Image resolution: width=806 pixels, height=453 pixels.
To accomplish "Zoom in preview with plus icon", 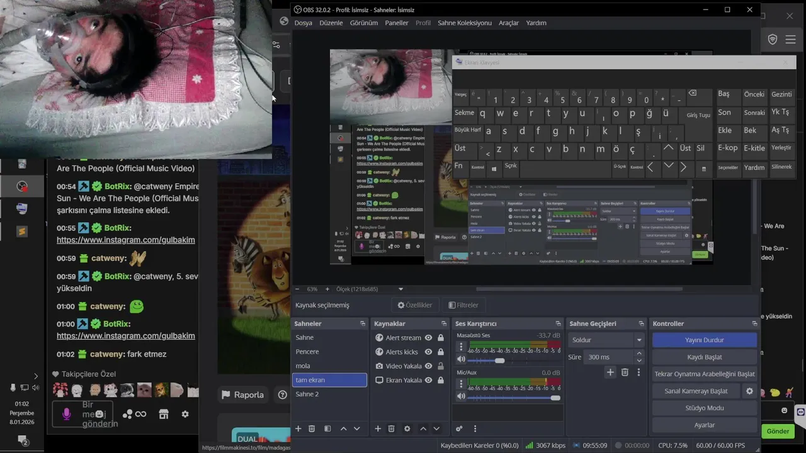I will (327, 289).
